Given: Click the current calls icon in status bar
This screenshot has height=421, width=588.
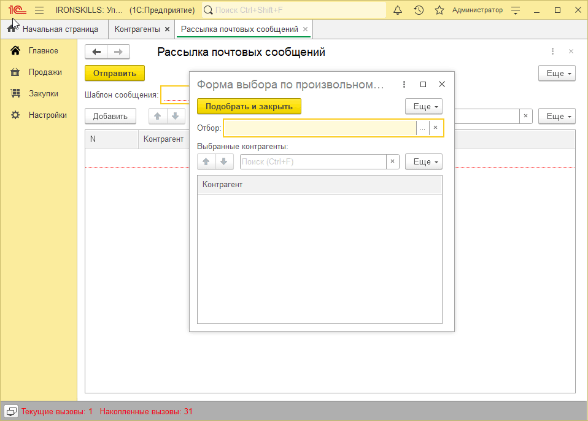Looking at the screenshot, I should 11,411.
